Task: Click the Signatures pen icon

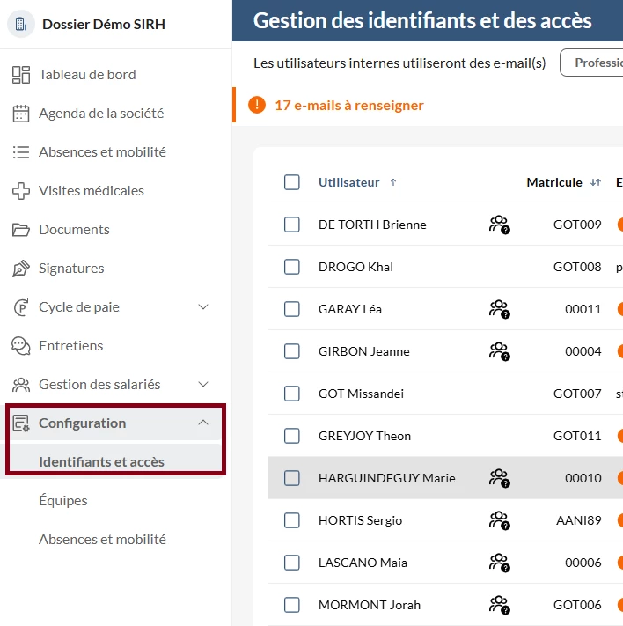Action: click(x=21, y=269)
